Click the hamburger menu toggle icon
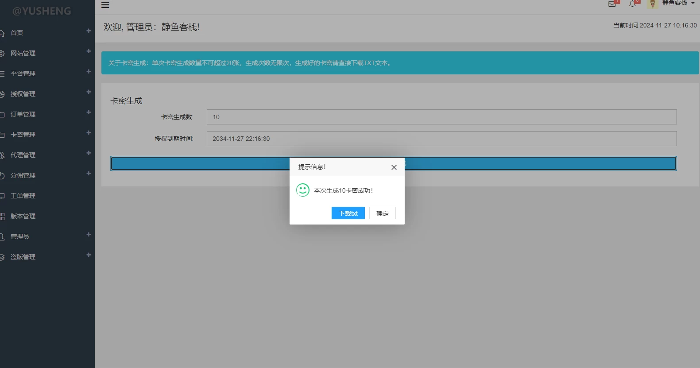Screen dimensions: 700x368 pyautogui.click(x=105, y=5)
